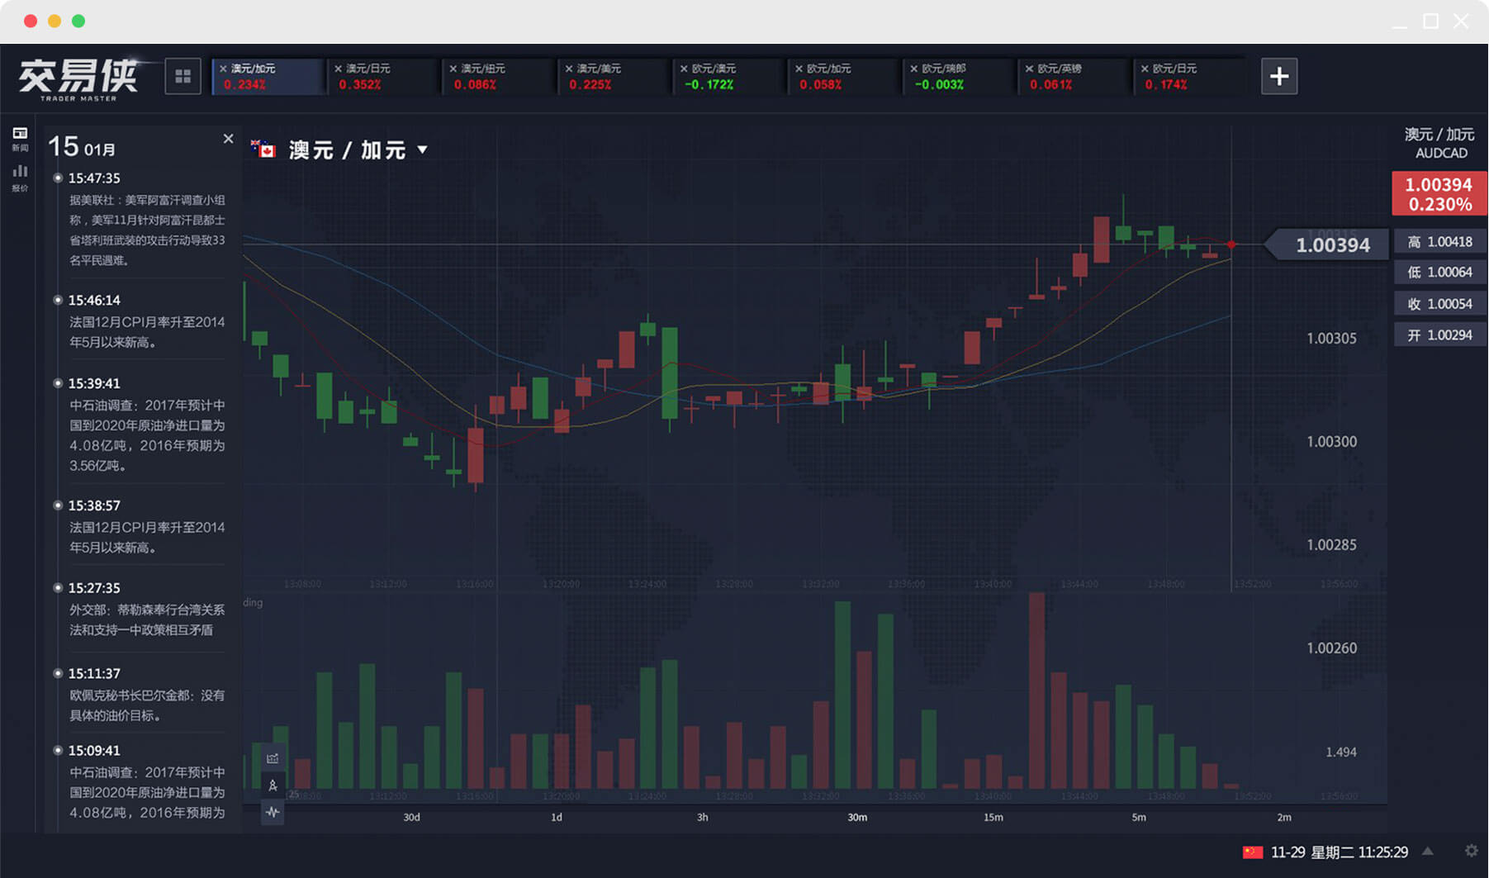Close the 欧元/英镑 tab
This screenshot has width=1489, height=878.
pos(1030,69)
